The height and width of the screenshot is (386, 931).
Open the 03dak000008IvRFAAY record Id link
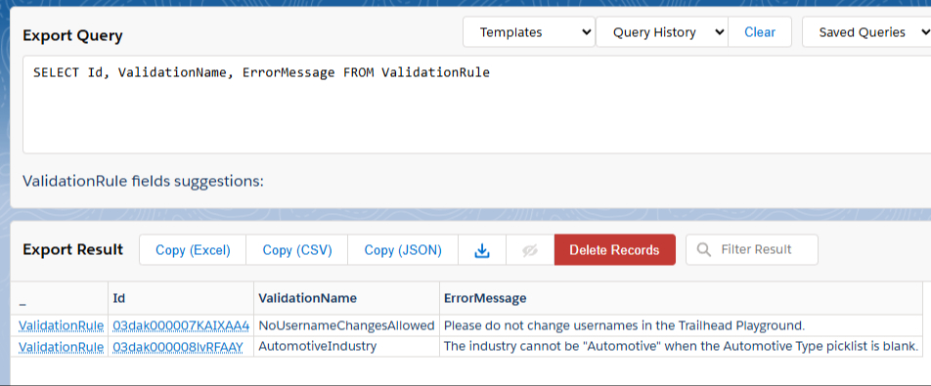click(x=178, y=346)
